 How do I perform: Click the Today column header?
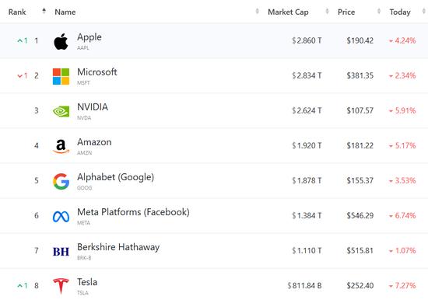coord(400,12)
